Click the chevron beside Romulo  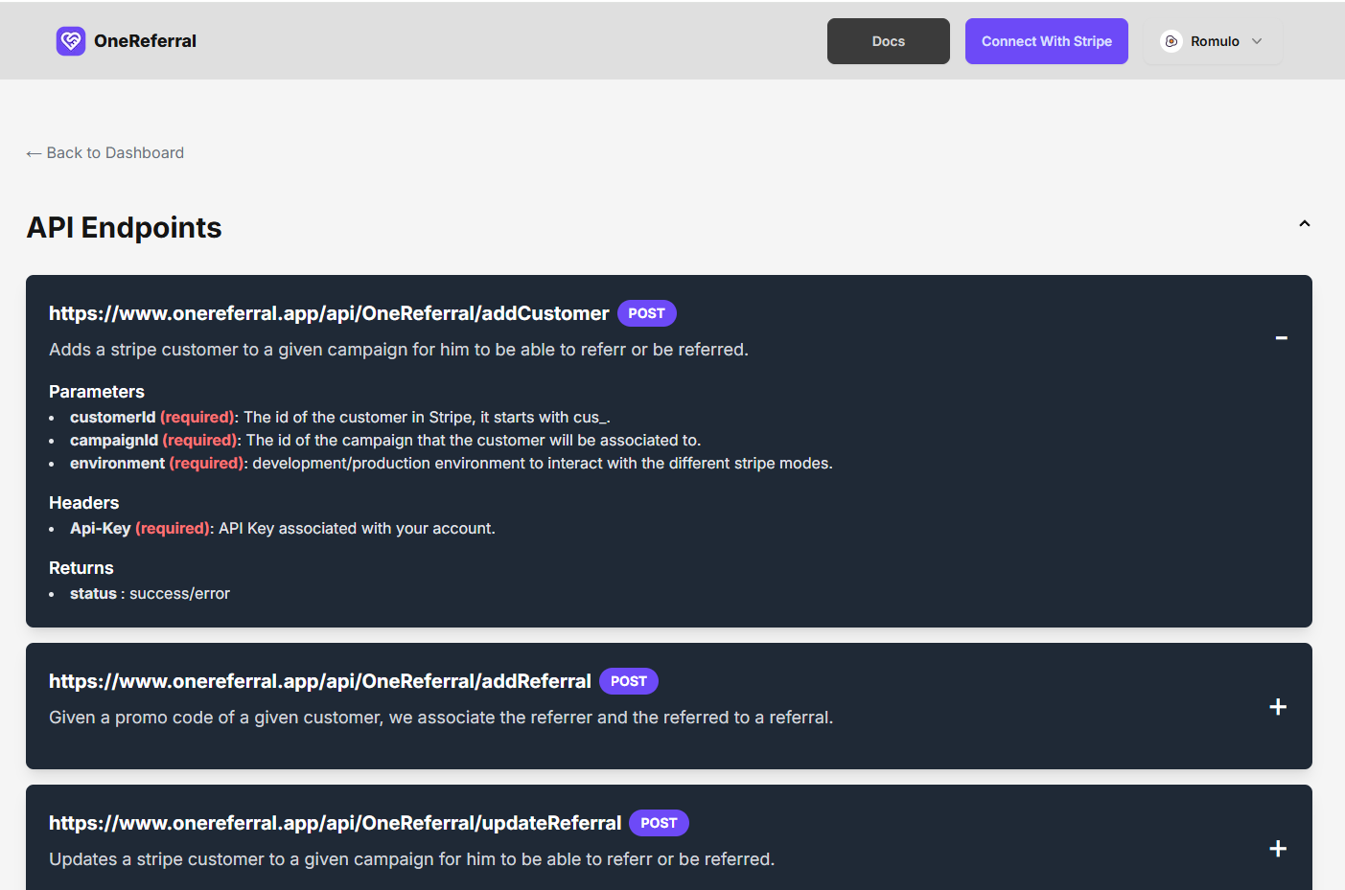click(x=1257, y=41)
